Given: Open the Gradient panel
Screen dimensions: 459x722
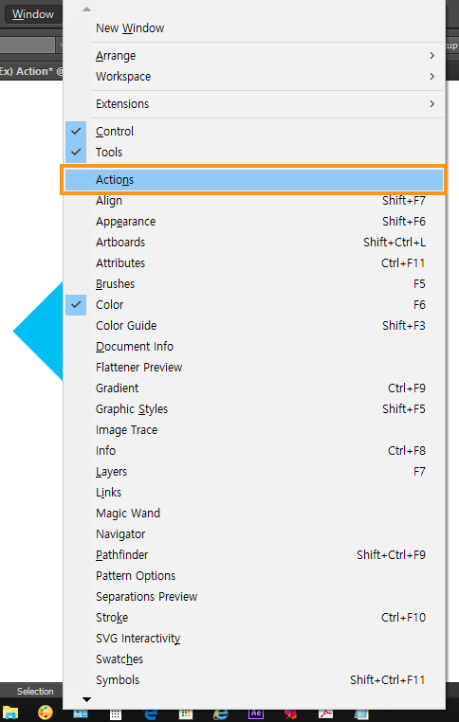Looking at the screenshot, I should coord(254,388).
